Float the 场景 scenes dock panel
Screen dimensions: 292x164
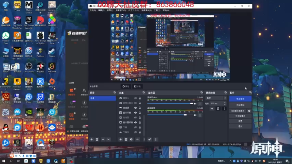click(115, 93)
